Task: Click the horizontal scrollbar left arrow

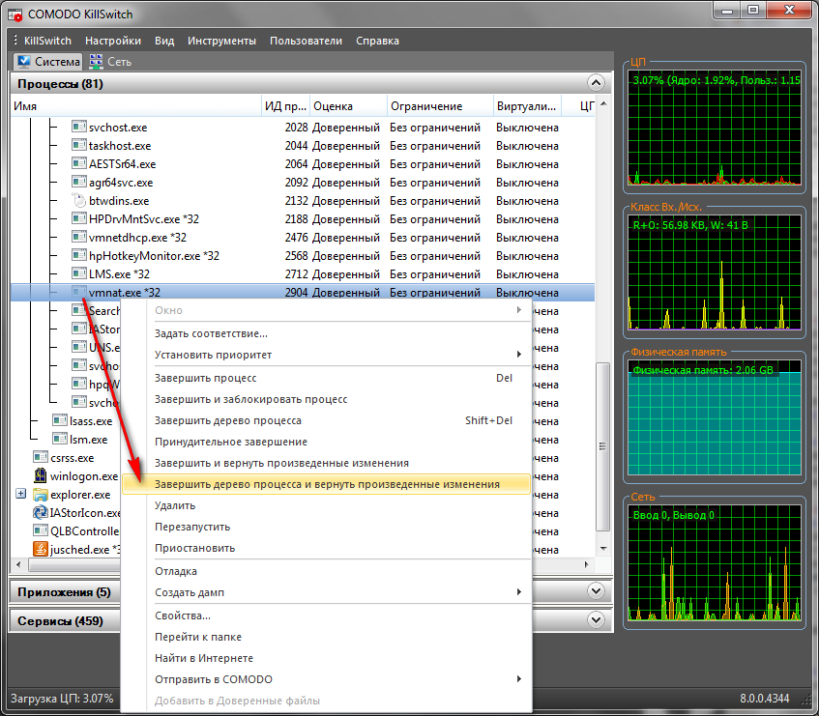Action: 18,564
